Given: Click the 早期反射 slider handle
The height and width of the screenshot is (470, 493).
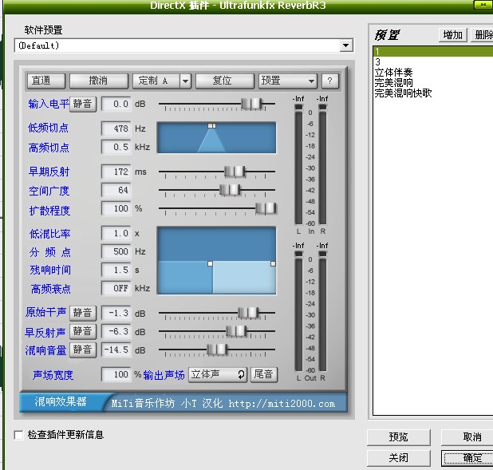Looking at the screenshot, I should 235,172.
